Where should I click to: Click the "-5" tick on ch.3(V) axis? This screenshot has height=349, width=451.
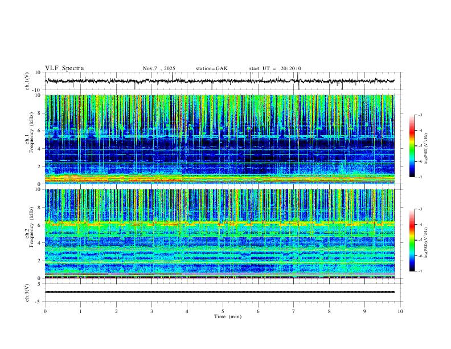tap(39, 302)
